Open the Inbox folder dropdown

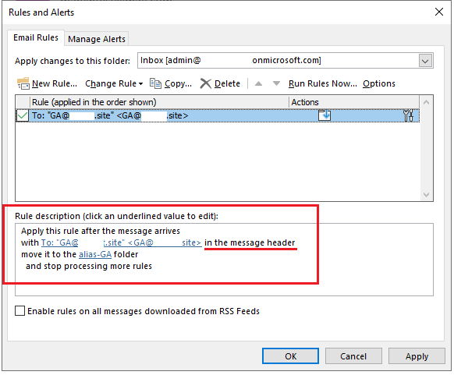(x=425, y=61)
